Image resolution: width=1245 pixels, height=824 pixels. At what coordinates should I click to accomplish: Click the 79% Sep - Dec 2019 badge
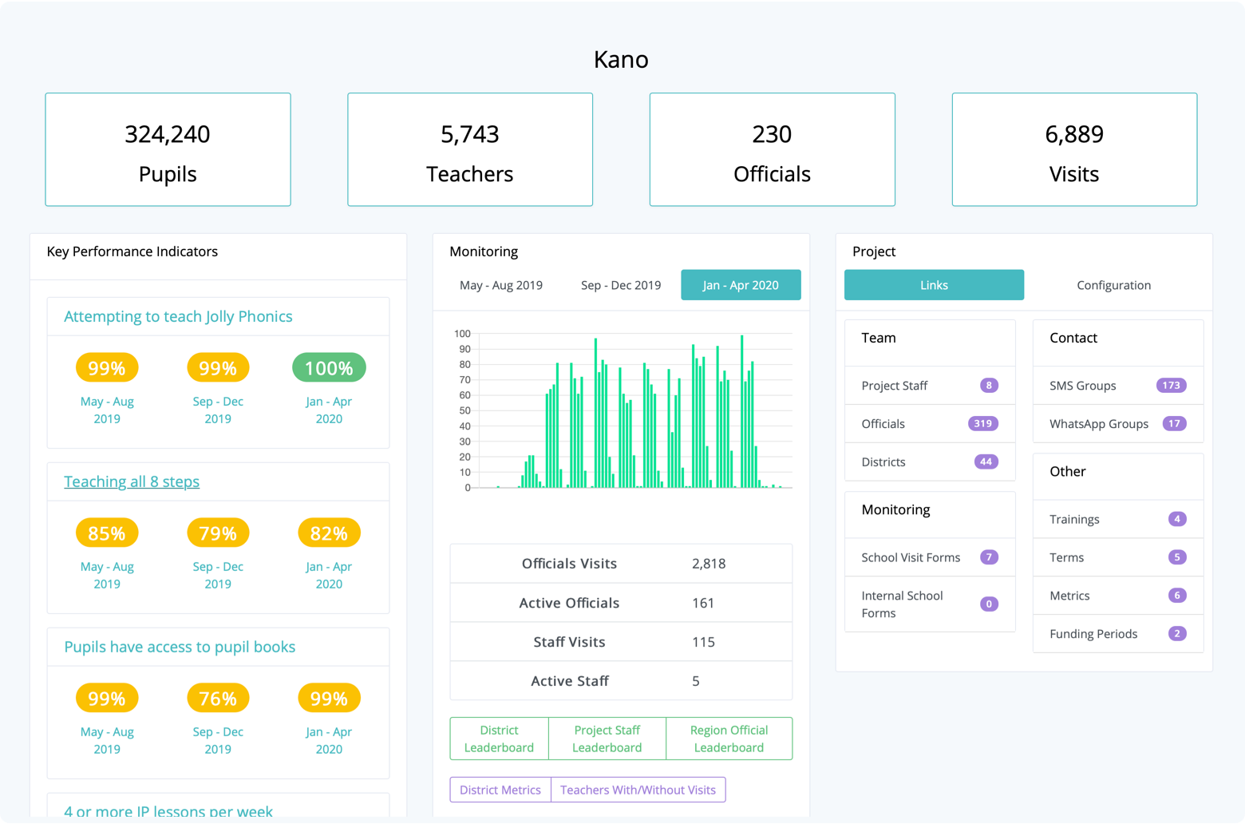pos(218,533)
